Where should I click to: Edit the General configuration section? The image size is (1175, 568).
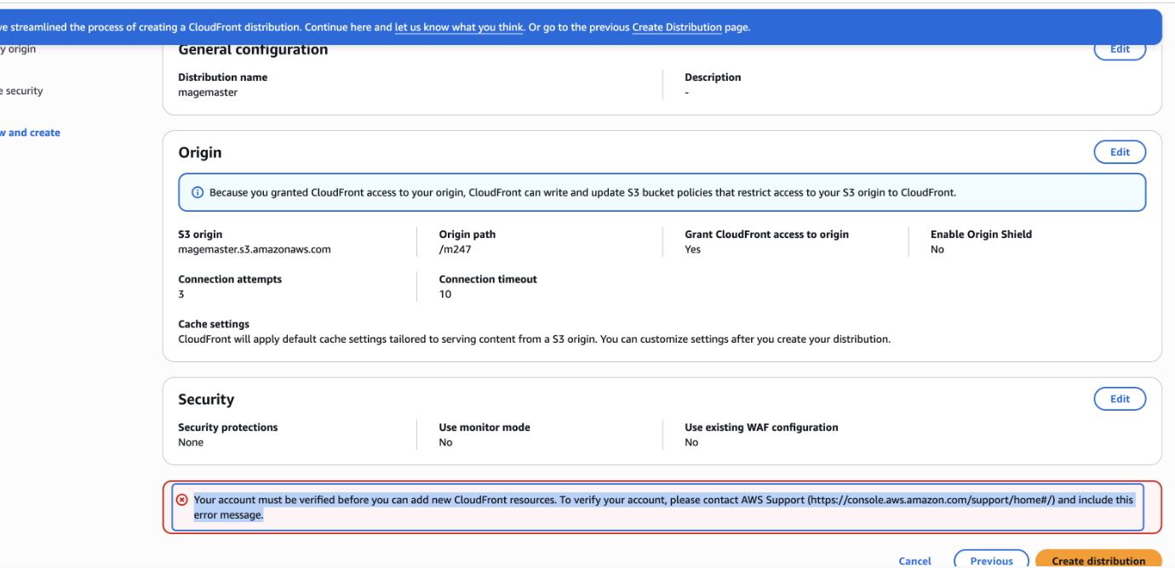click(1120, 49)
